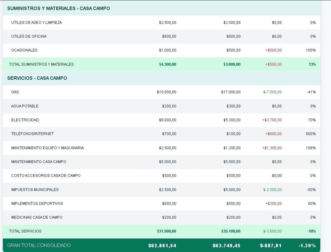Select the AGUA POTABLE row label
Image resolution: width=331 pixels, height=252 pixels.
point(25,106)
